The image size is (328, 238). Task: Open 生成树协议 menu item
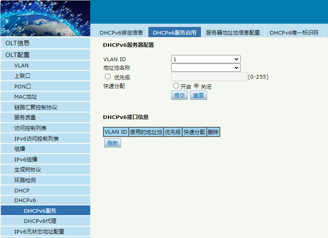click(x=46, y=170)
